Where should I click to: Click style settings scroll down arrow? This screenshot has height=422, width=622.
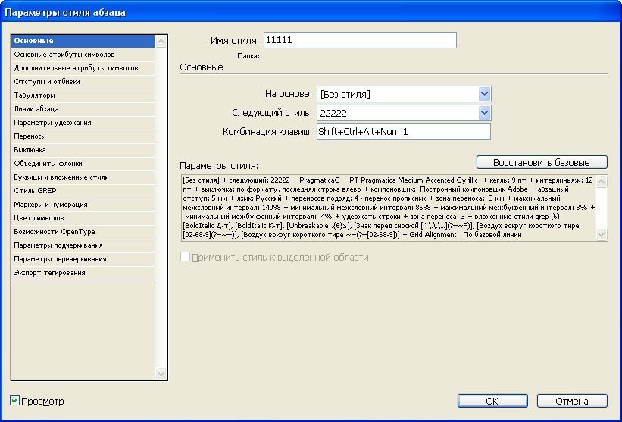(602, 235)
